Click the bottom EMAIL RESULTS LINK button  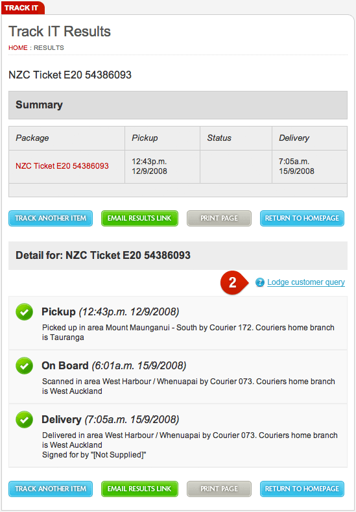139,489
